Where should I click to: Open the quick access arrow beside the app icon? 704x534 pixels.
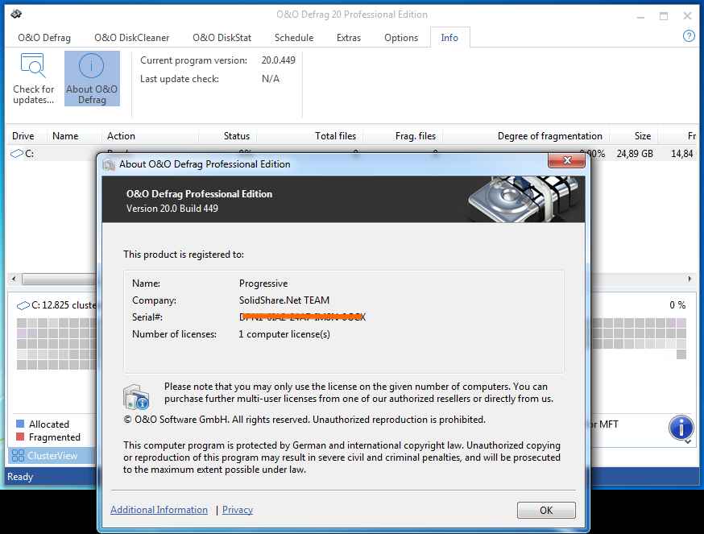27,15
